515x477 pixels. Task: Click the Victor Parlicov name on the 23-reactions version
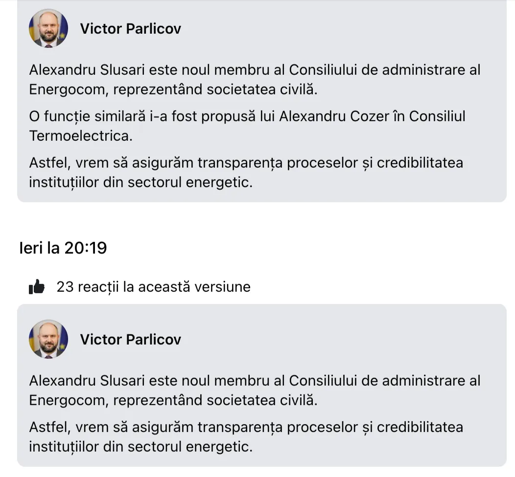pyautogui.click(x=130, y=339)
